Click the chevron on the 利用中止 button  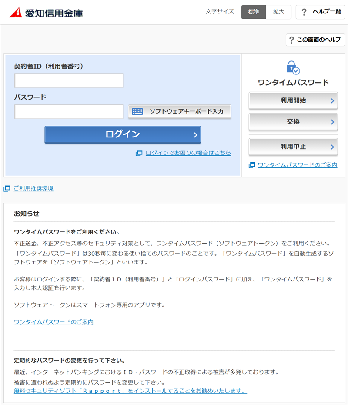[x=332, y=147]
